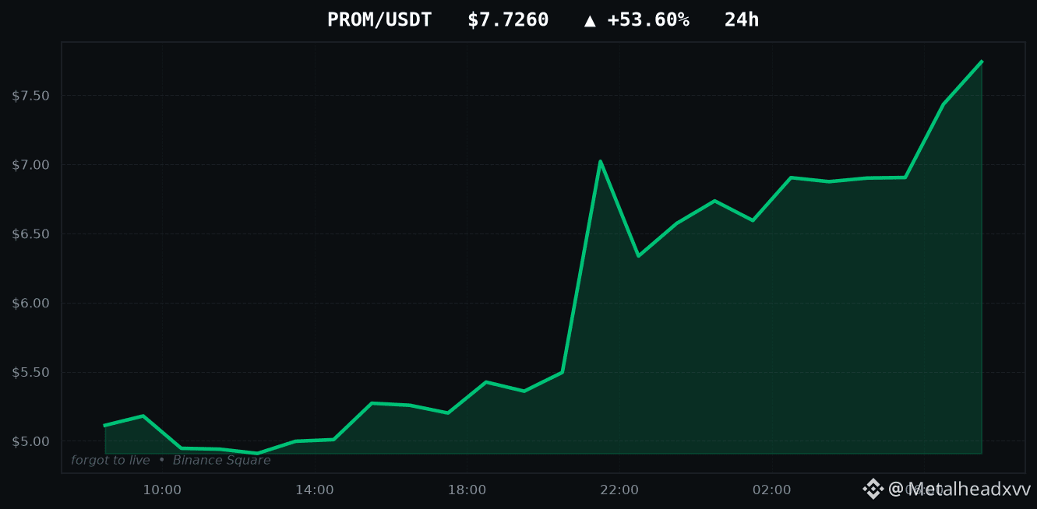The width and height of the screenshot is (1037, 509).
Task: Click the 18:00 x-axis label
Action: (x=467, y=490)
